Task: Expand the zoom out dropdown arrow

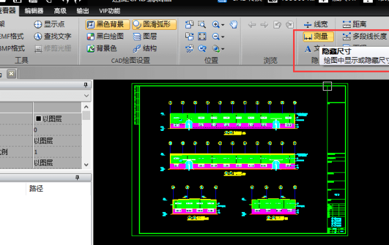Action: coord(223,37)
